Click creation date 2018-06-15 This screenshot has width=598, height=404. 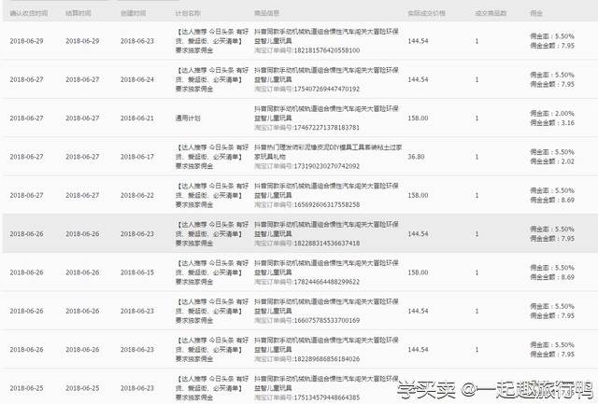(x=137, y=272)
